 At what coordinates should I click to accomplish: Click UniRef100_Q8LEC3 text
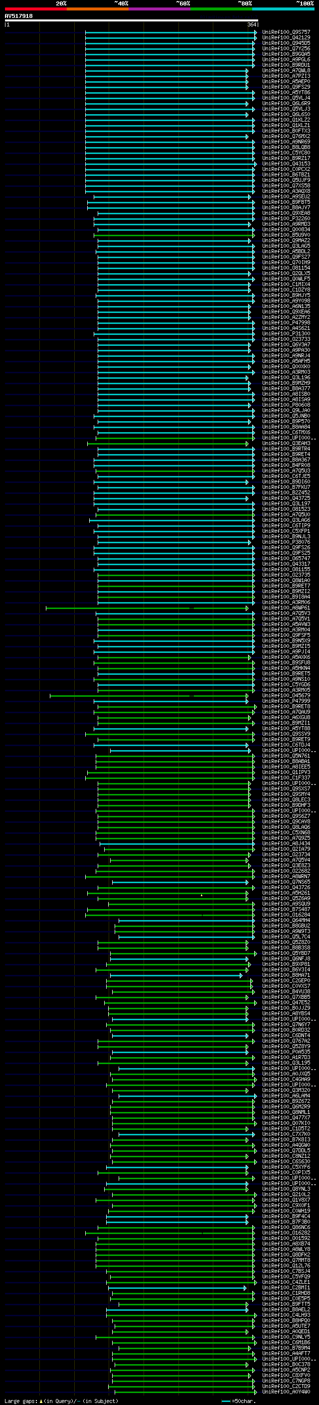[x=286, y=799]
